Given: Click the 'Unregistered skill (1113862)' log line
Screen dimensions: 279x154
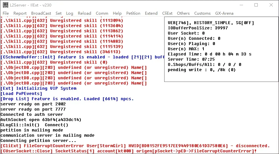Looking at the screenshot, I should [x=62, y=31].
